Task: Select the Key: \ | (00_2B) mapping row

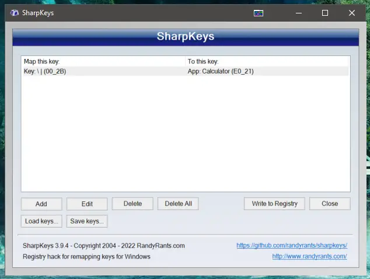Action: 185,71
